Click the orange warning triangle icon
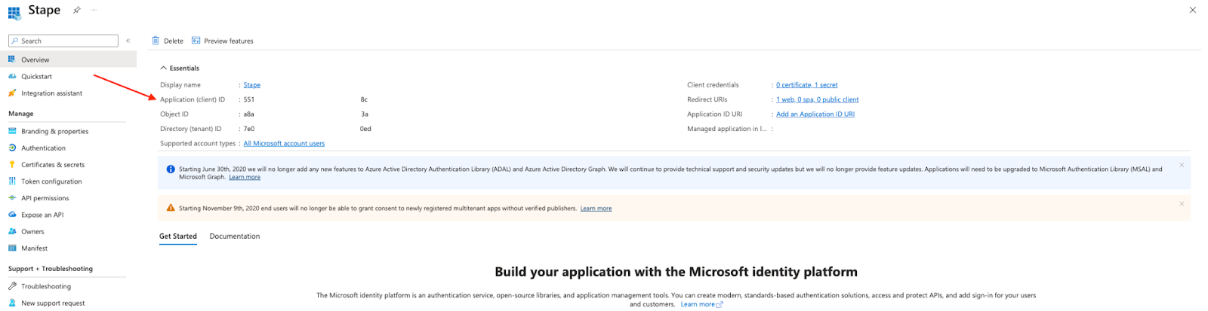This screenshot has height=311, width=1208. click(171, 208)
